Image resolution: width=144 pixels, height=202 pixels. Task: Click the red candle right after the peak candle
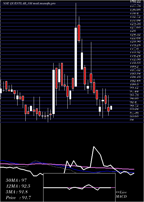(79, 33)
